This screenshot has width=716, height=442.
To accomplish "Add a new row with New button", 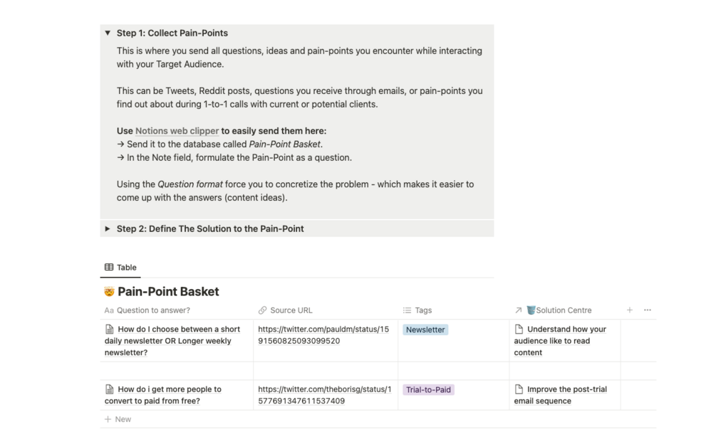I will [x=118, y=419].
